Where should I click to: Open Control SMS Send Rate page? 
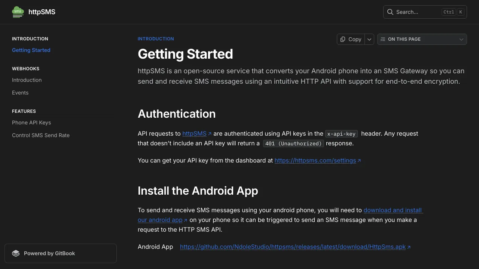[41, 135]
